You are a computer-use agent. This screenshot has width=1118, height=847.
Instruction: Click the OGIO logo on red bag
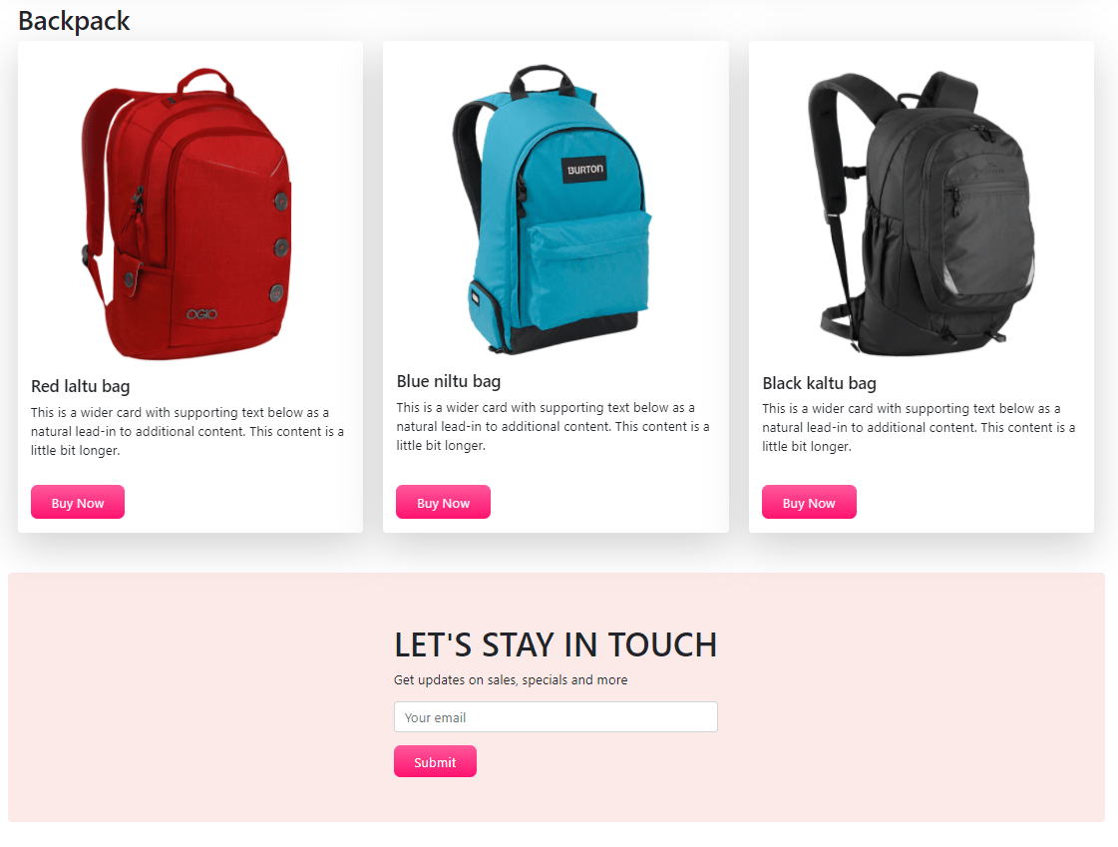[x=201, y=314]
